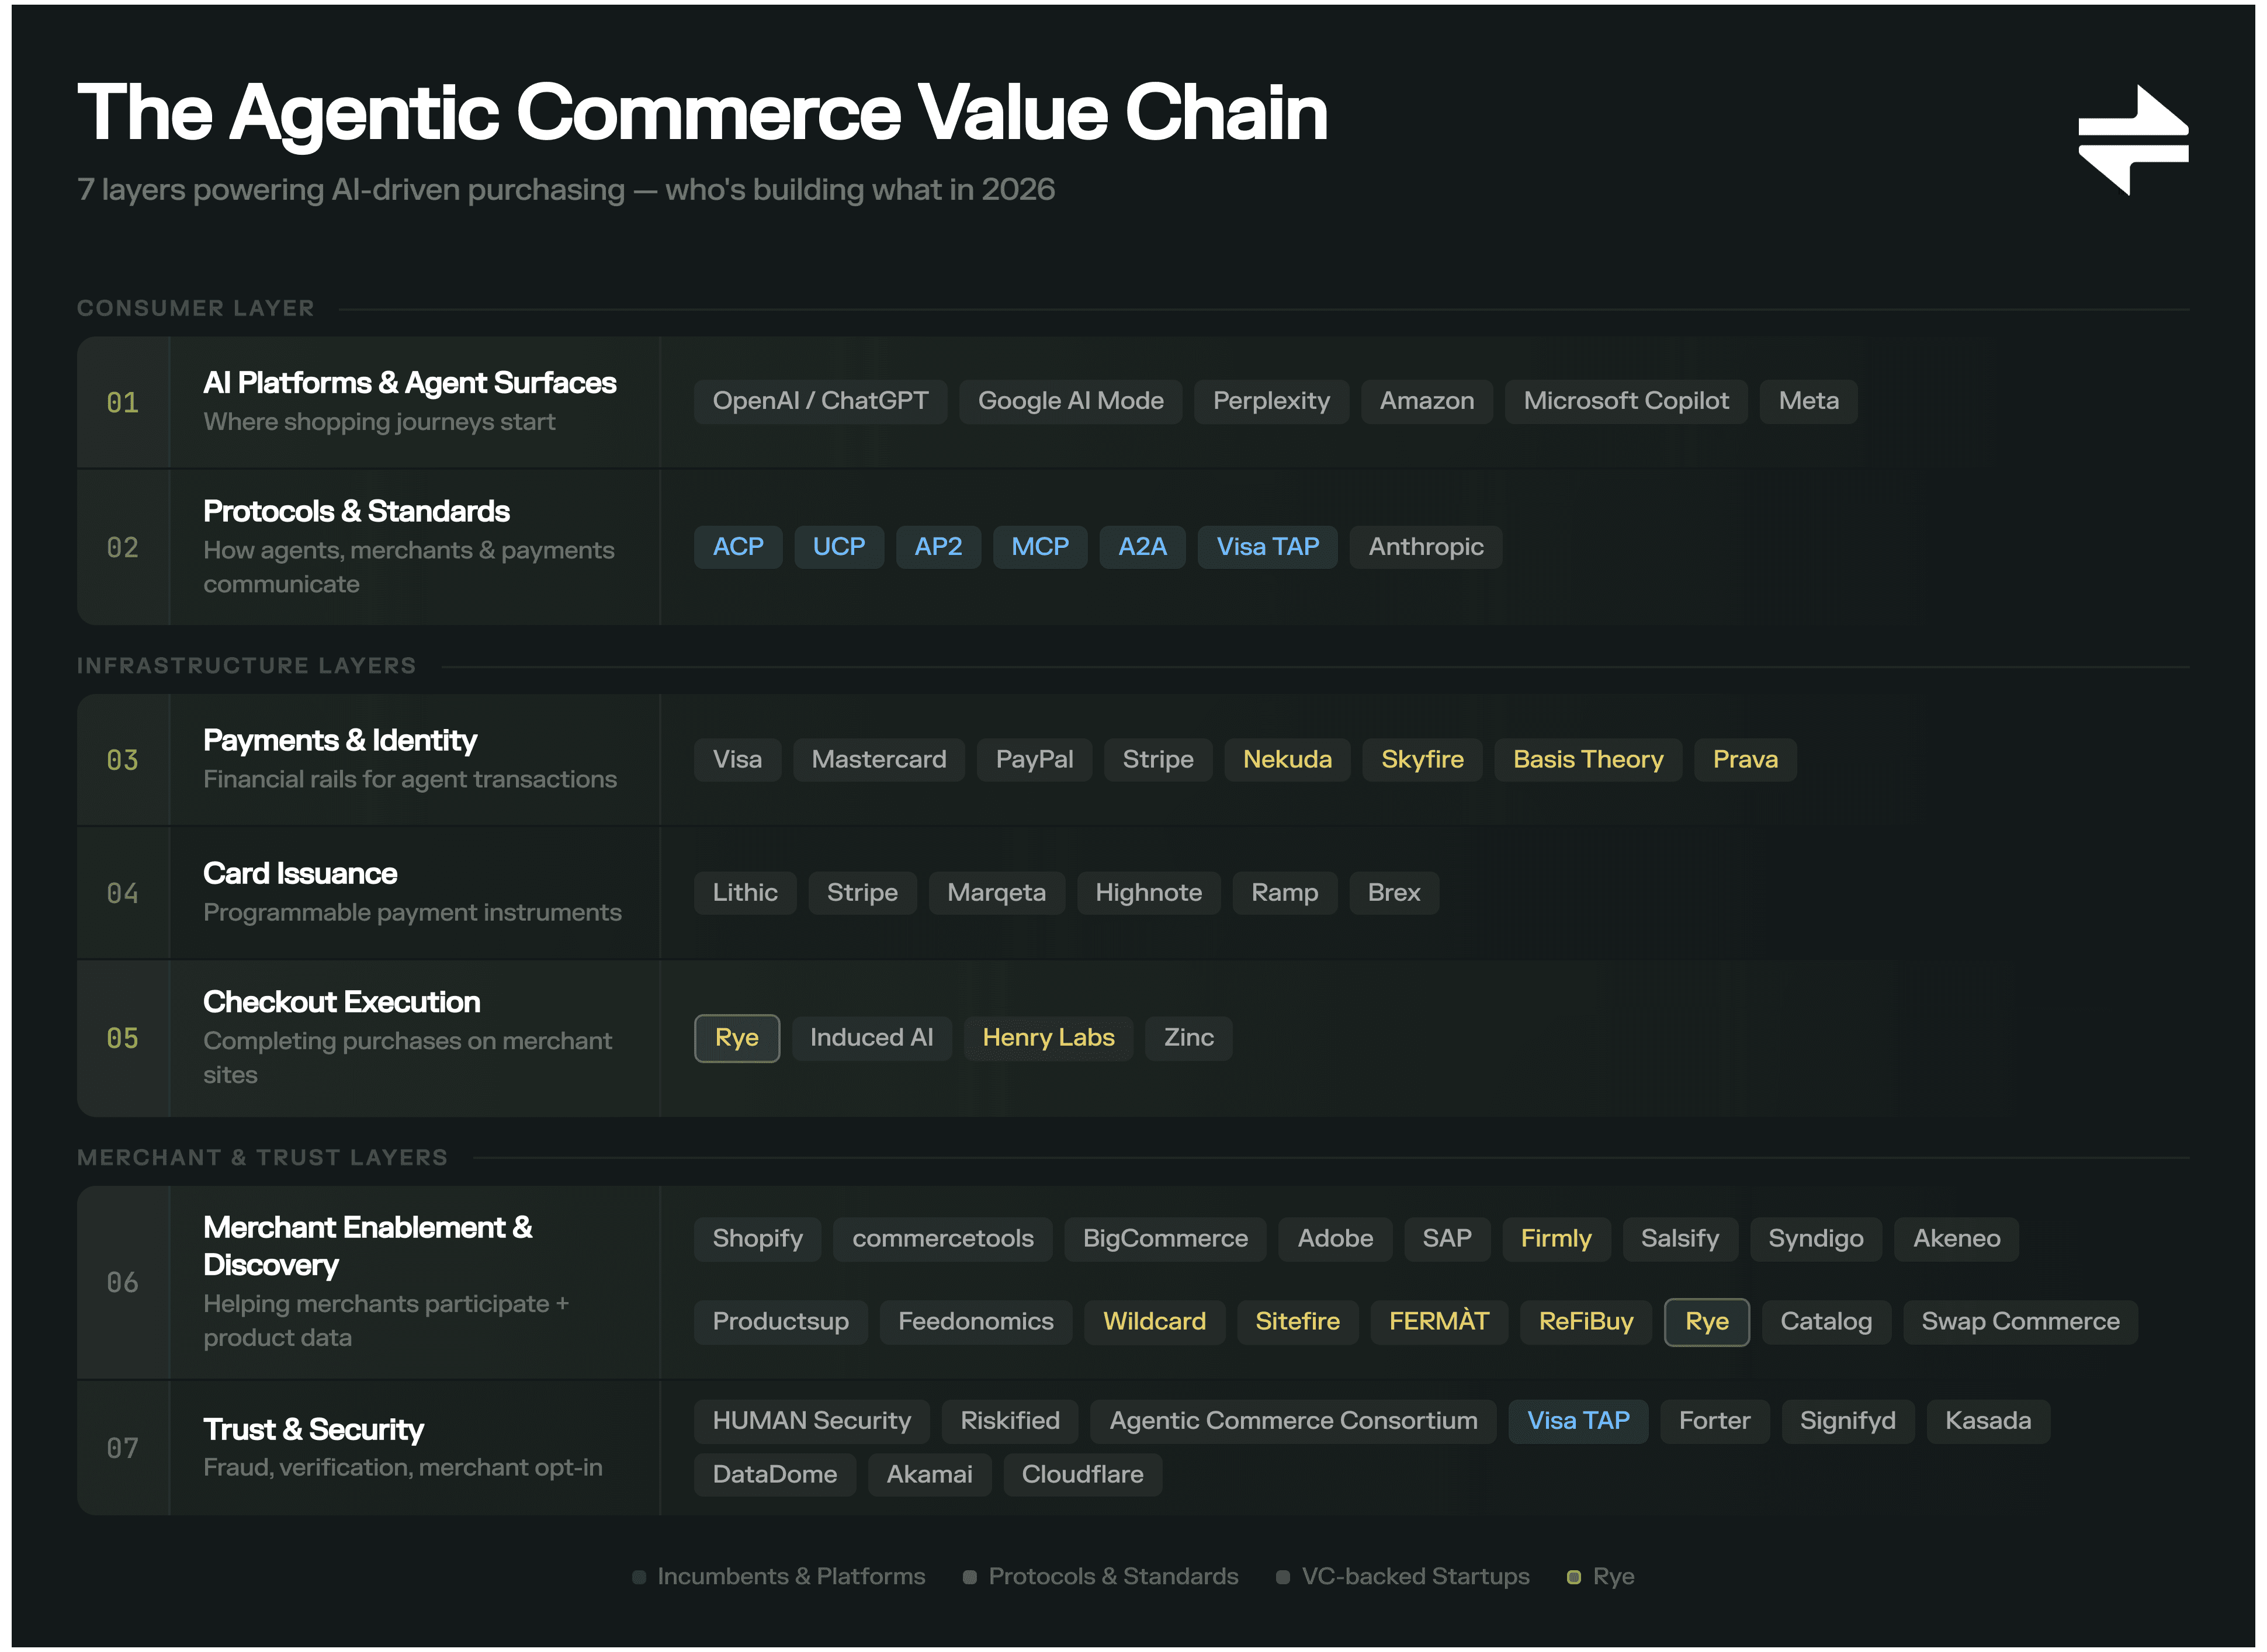Image resolution: width=2267 pixels, height=1652 pixels.
Task: Select the Nekuda tag in Payments & Identity
Action: point(1287,759)
